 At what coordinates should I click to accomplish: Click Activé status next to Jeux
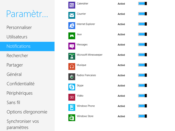[121, 34]
